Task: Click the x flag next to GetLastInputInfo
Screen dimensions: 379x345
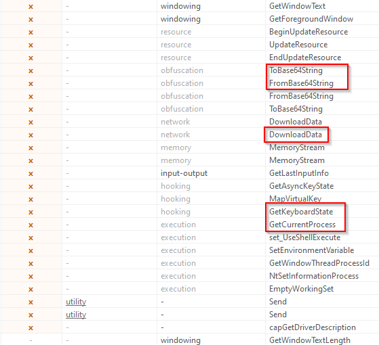Action: click(31, 174)
